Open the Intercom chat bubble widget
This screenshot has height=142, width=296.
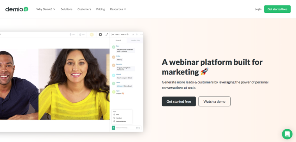[x=287, y=134]
